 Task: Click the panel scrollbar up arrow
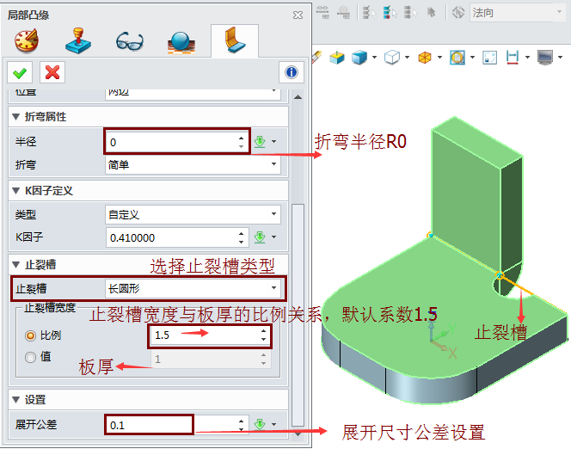[298, 97]
